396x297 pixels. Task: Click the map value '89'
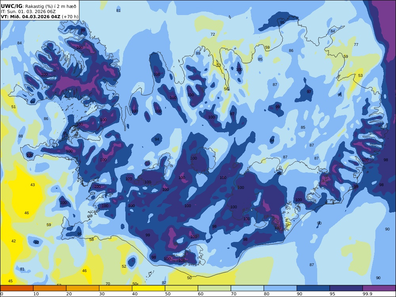[x=198, y=53]
